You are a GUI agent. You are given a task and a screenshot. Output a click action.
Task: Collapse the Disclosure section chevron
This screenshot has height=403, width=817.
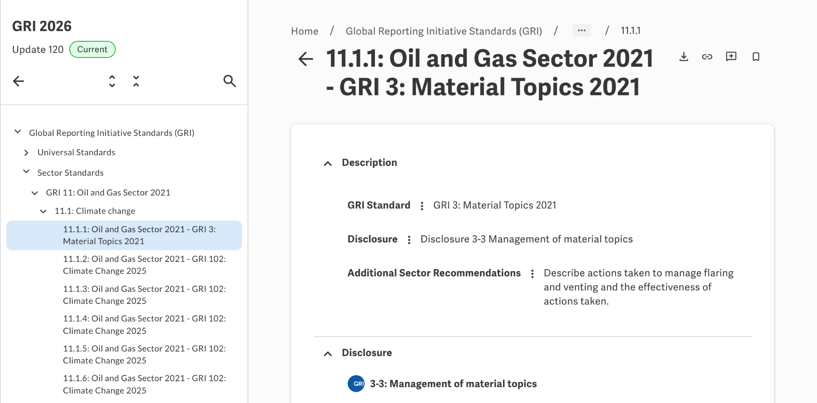[328, 354]
